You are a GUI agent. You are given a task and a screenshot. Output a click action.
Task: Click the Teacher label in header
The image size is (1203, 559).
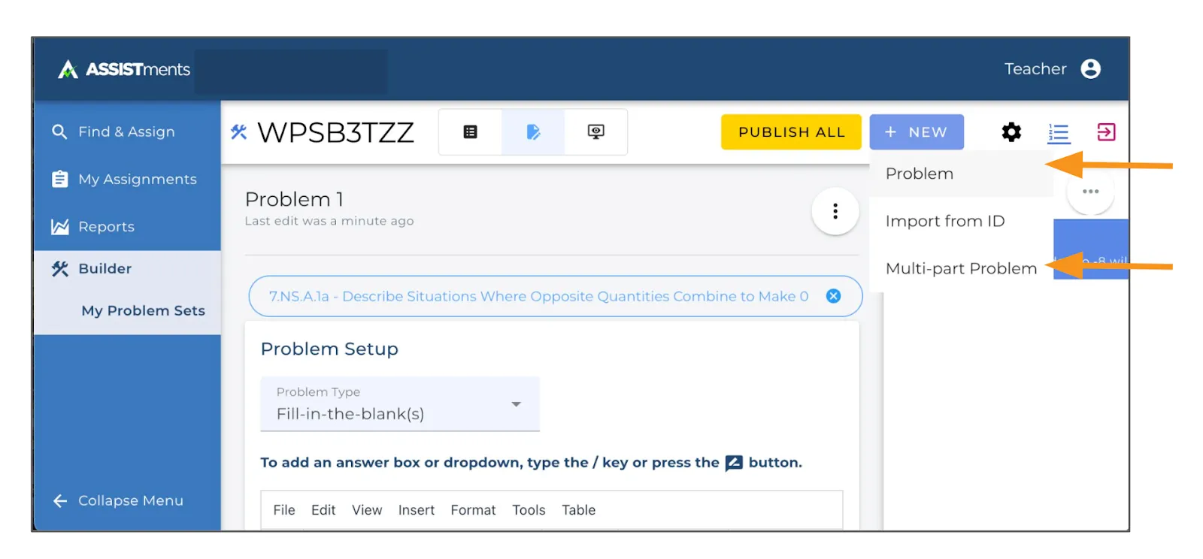(x=1035, y=69)
